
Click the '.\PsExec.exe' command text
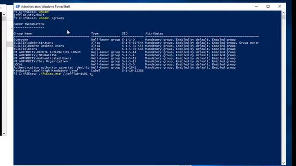[x=49, y=74]
